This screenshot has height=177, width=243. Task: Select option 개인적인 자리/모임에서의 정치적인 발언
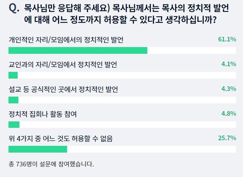(x=66, y=40)
